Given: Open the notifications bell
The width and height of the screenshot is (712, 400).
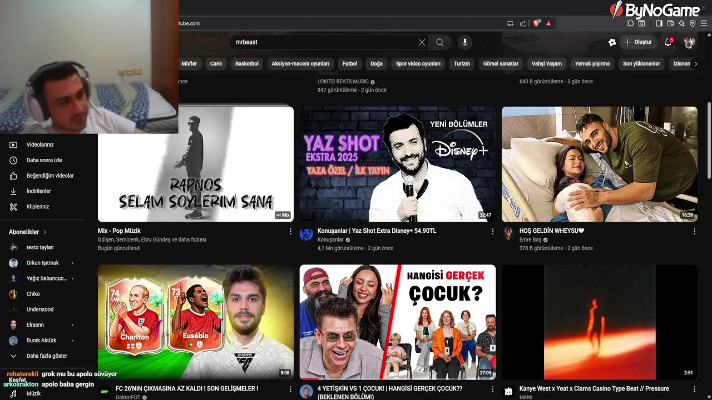Looking at the screenshot, I should tap(669, 42).
